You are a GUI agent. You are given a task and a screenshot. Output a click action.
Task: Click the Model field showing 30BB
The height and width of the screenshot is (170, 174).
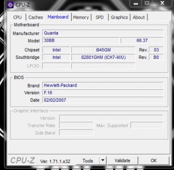tap(81, 40)
